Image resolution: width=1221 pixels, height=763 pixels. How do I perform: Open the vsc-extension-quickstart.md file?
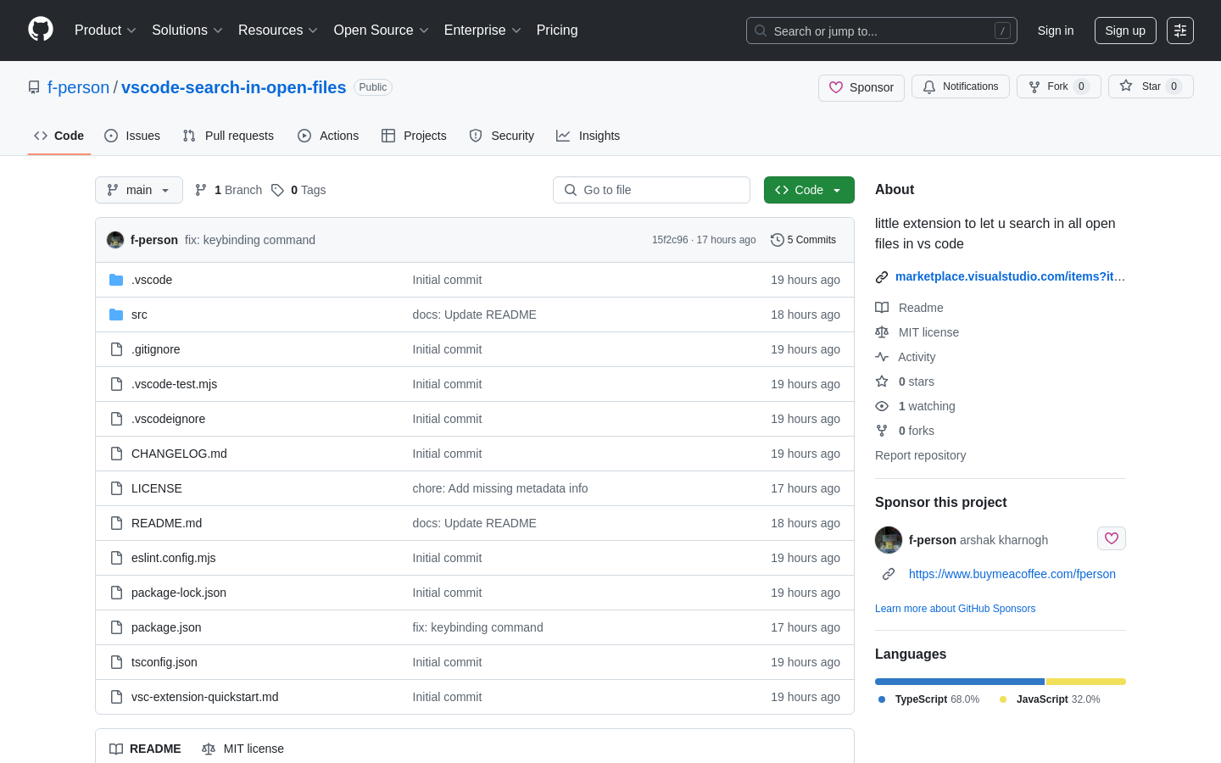[205, 697]
